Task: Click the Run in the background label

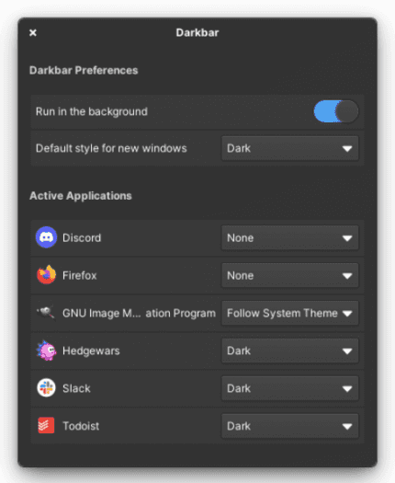Action: (92, 111)
